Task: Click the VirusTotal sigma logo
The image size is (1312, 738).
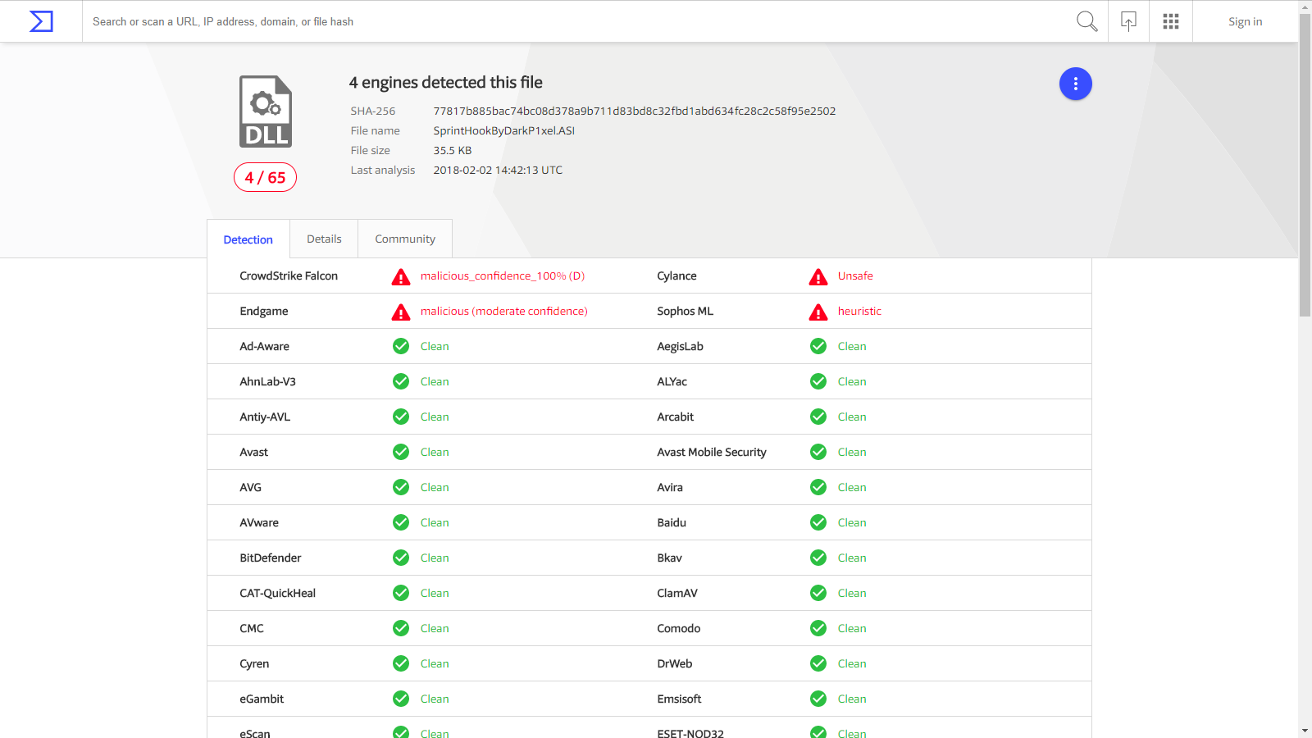Action: [x=41, y=21]
